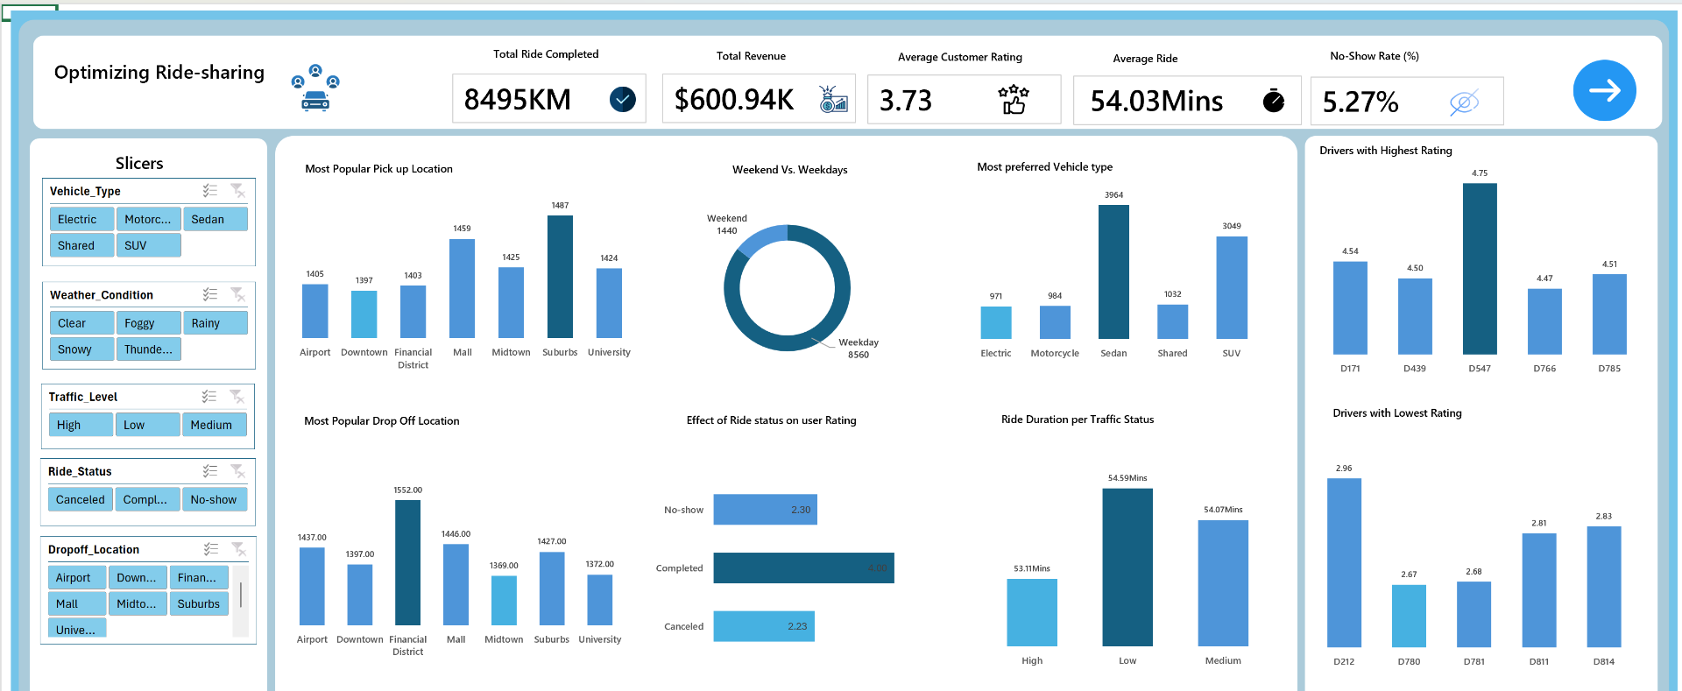
Task: Filter by Low traffic level
Action: (x=147, y=425)
